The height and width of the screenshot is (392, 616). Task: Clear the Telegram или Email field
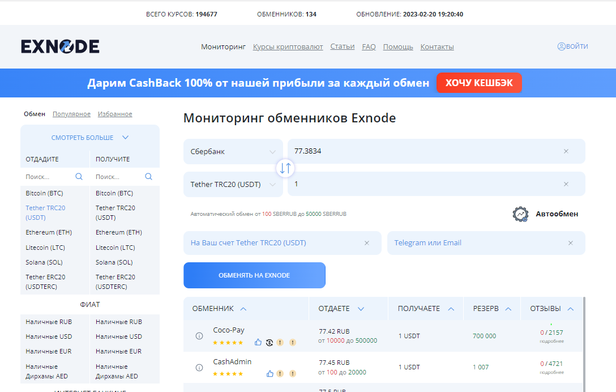click(571, 243)
